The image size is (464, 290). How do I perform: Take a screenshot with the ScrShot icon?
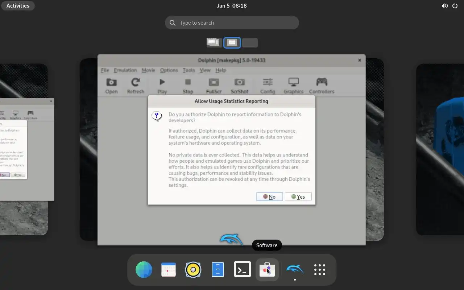pyautogui.click(x=240, y=86)
